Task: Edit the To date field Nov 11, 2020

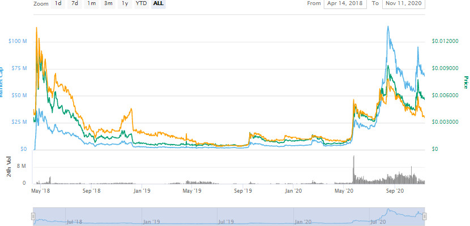Action: point(403,3)
